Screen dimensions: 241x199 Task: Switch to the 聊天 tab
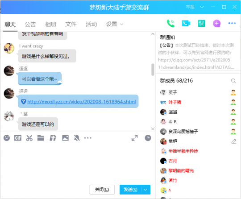tap(10, 24)
